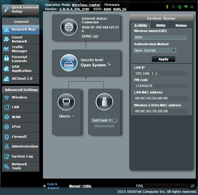
Task: Click the green network monitors status icon
Action: point(179,7)
